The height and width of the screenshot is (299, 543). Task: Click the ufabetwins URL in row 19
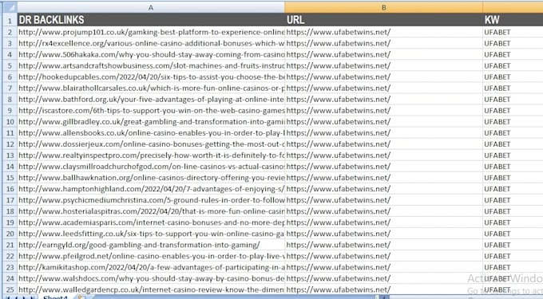[x=339, y=222]
